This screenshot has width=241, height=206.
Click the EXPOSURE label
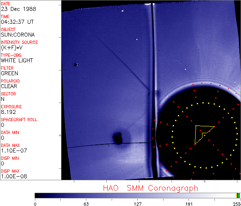click(x=11, y=107)
